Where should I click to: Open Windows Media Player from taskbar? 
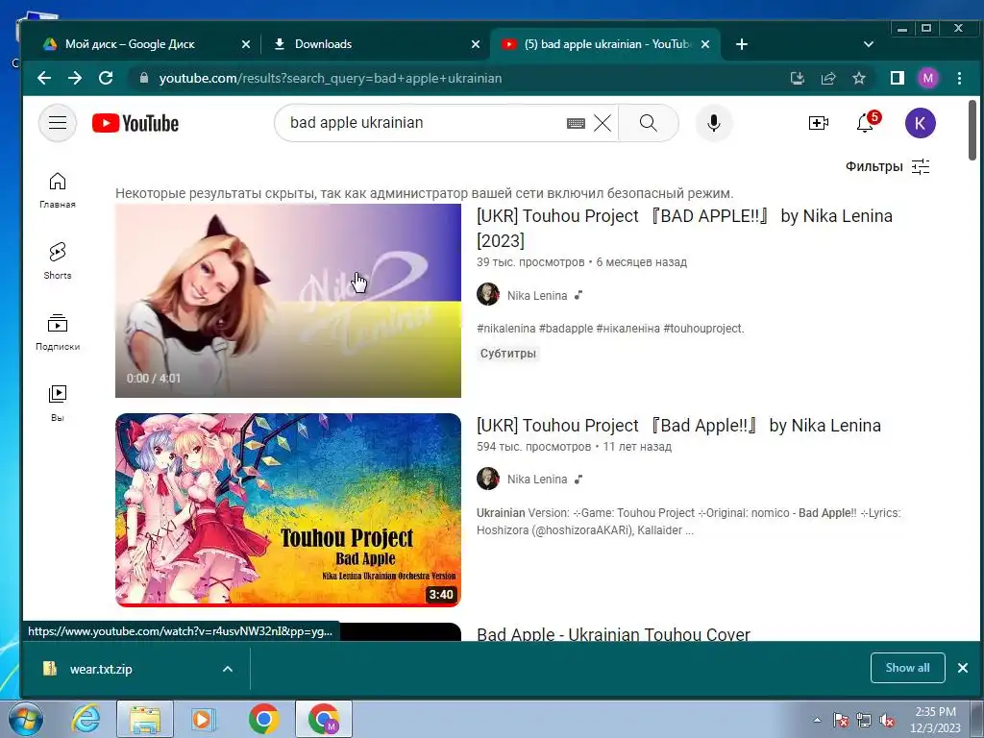(204, 719)
